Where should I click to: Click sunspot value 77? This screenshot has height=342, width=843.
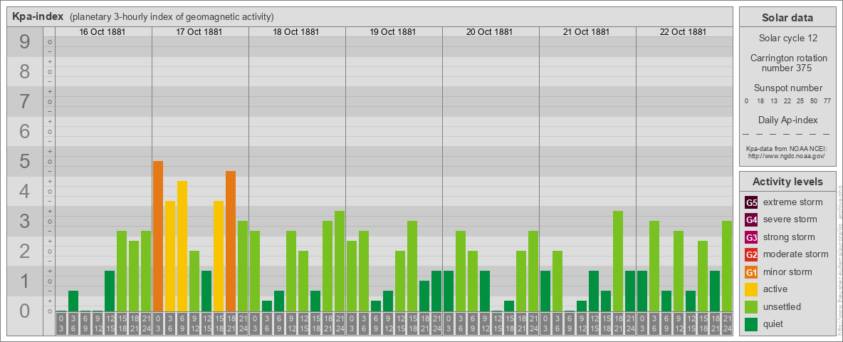[828, 101]
